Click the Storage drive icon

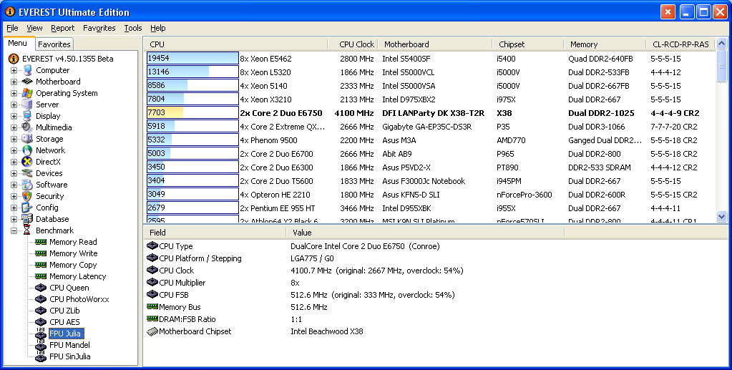(27, 139)
